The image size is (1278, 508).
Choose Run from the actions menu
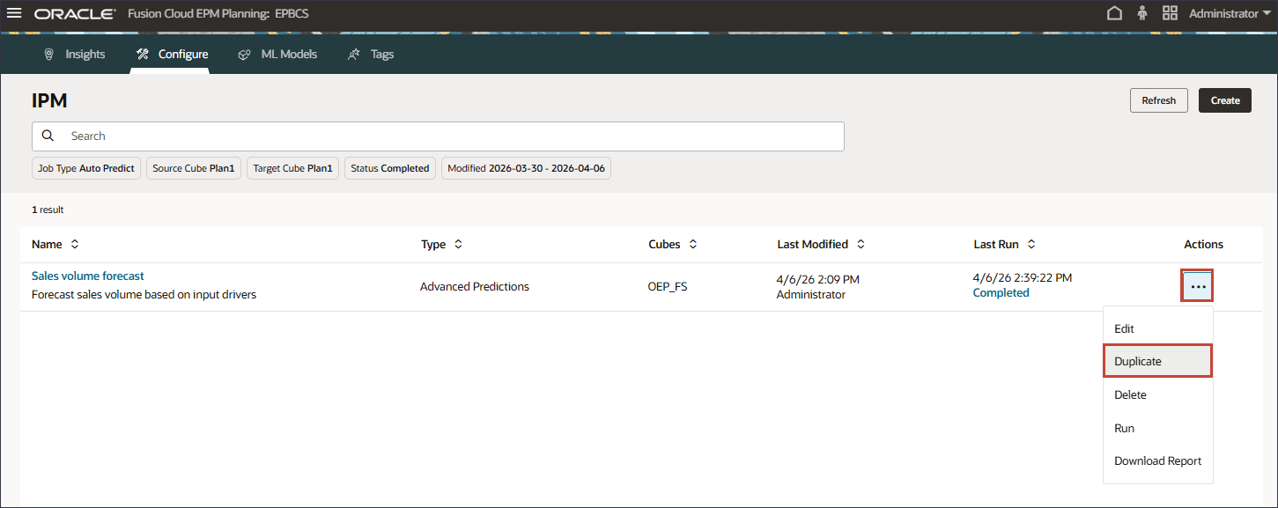1157,428
